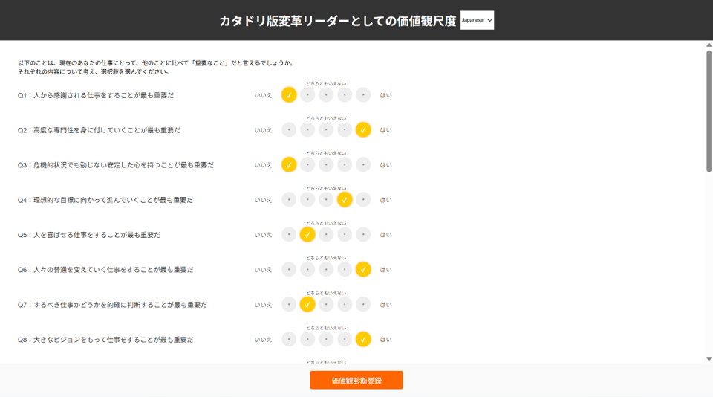The width and height of the screenshot is (713, 397).
Task: Select the 'いいえ' end option for Q8
Action: pos(289,340)
